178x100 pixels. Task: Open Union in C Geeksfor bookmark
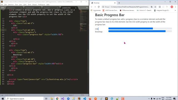(144, 10)
